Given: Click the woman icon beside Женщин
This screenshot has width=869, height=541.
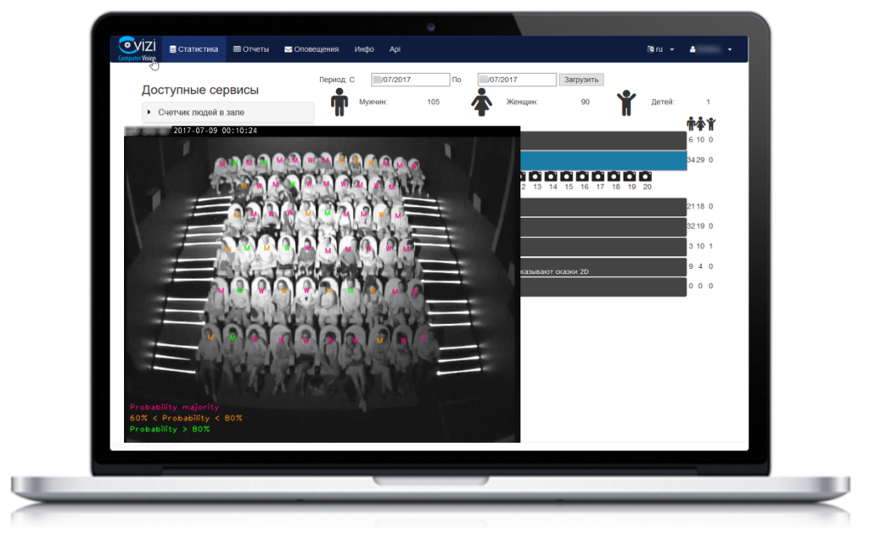Looking at the screenshot, I should coord(482,102).
